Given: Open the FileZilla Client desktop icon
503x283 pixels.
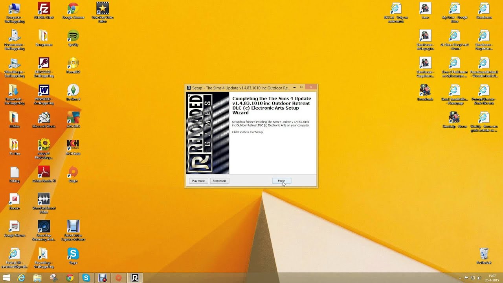Looking at the screenshot, I should [44, 11].
